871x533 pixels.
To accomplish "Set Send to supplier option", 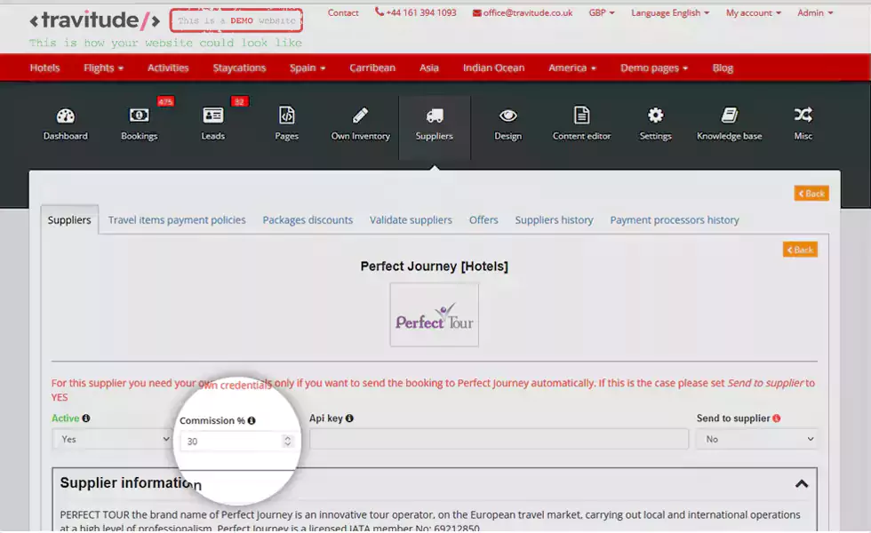I will [x=757, y=439].
